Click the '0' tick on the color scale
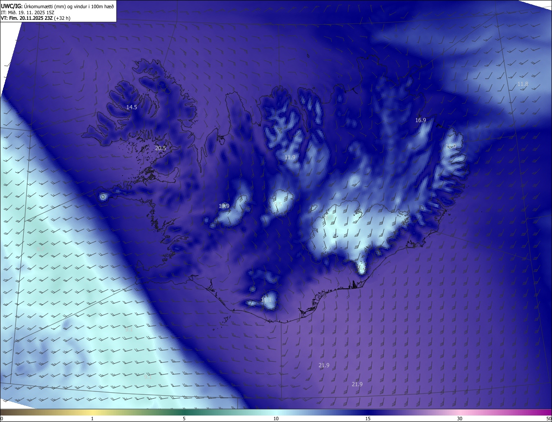 (x=2, y=419)
